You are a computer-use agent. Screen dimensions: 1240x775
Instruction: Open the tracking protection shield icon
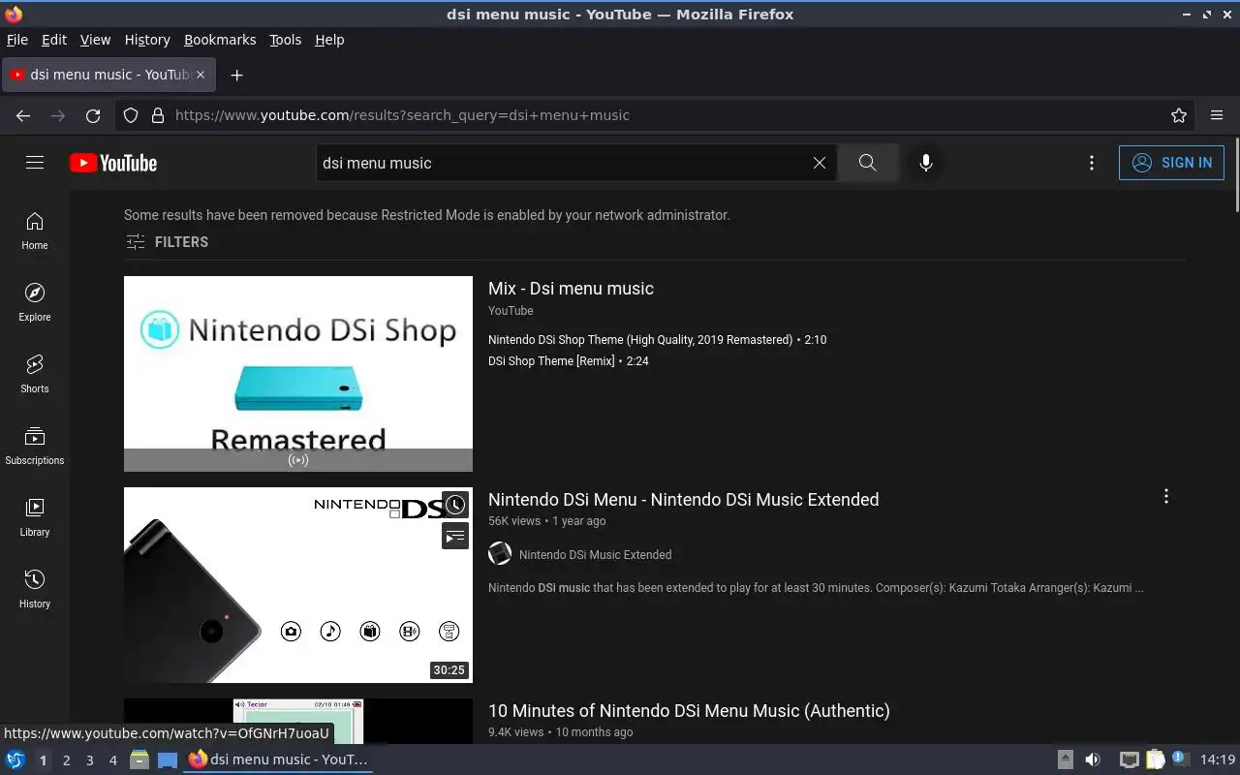point(131,115)
